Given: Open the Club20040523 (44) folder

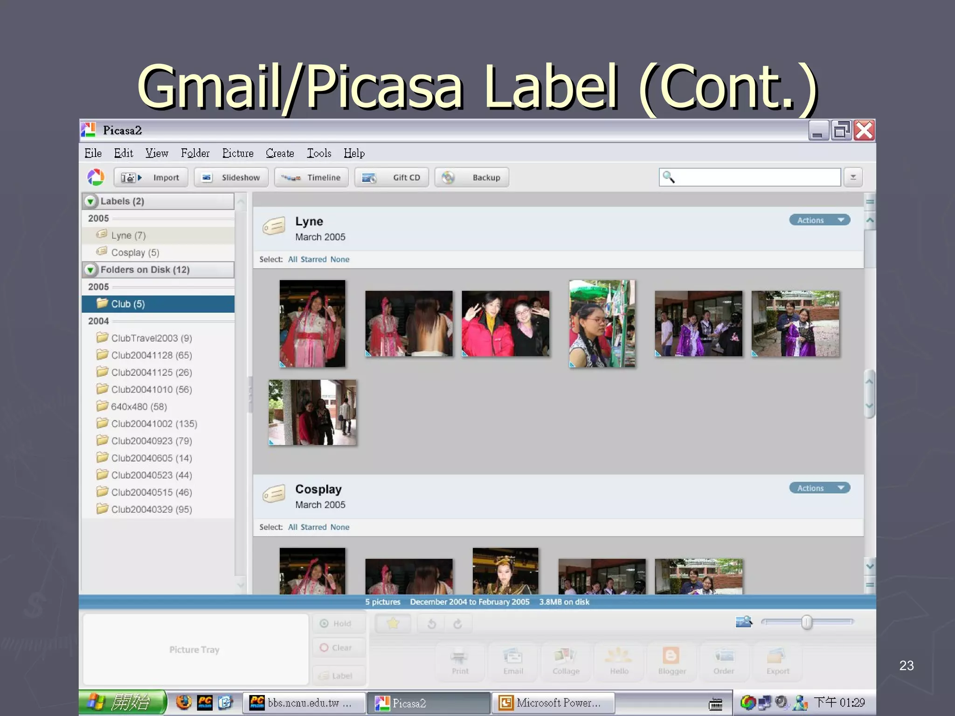Looking at the screenshot, I should point(158,475).
